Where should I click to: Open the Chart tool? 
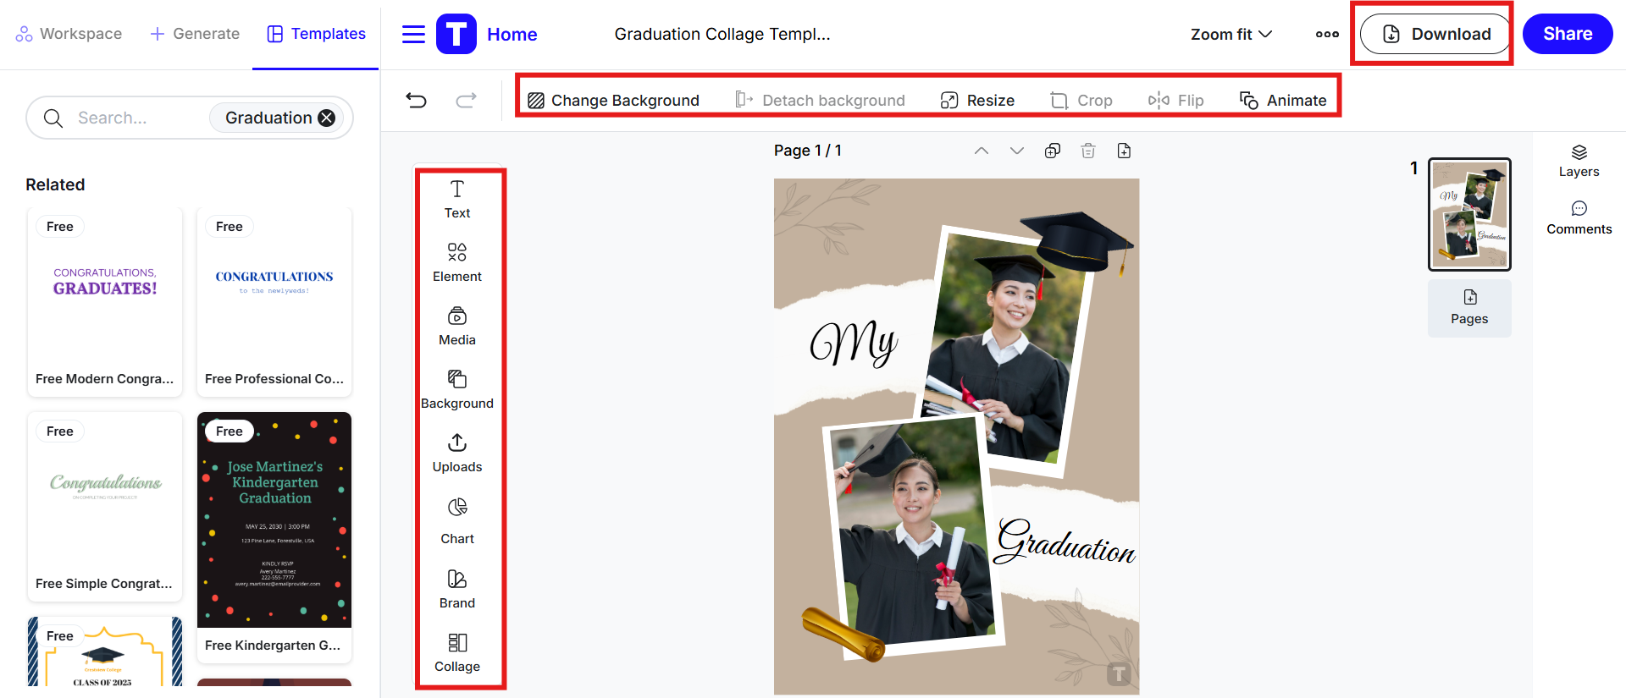tap(457, 521)
